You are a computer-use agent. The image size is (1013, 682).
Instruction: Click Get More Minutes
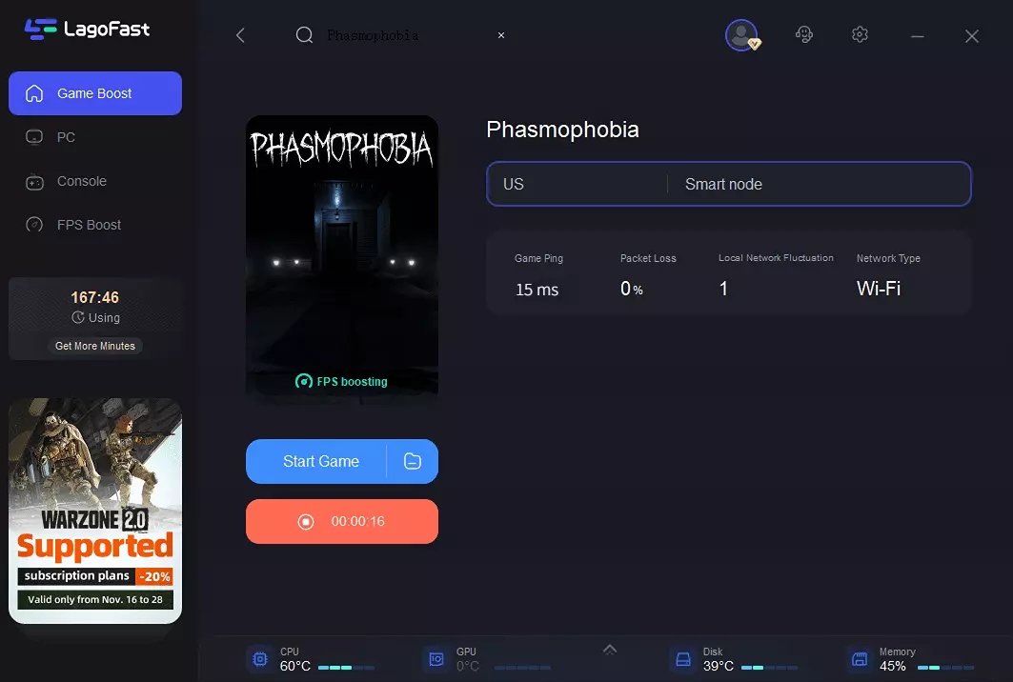click(x=95, y=346)
